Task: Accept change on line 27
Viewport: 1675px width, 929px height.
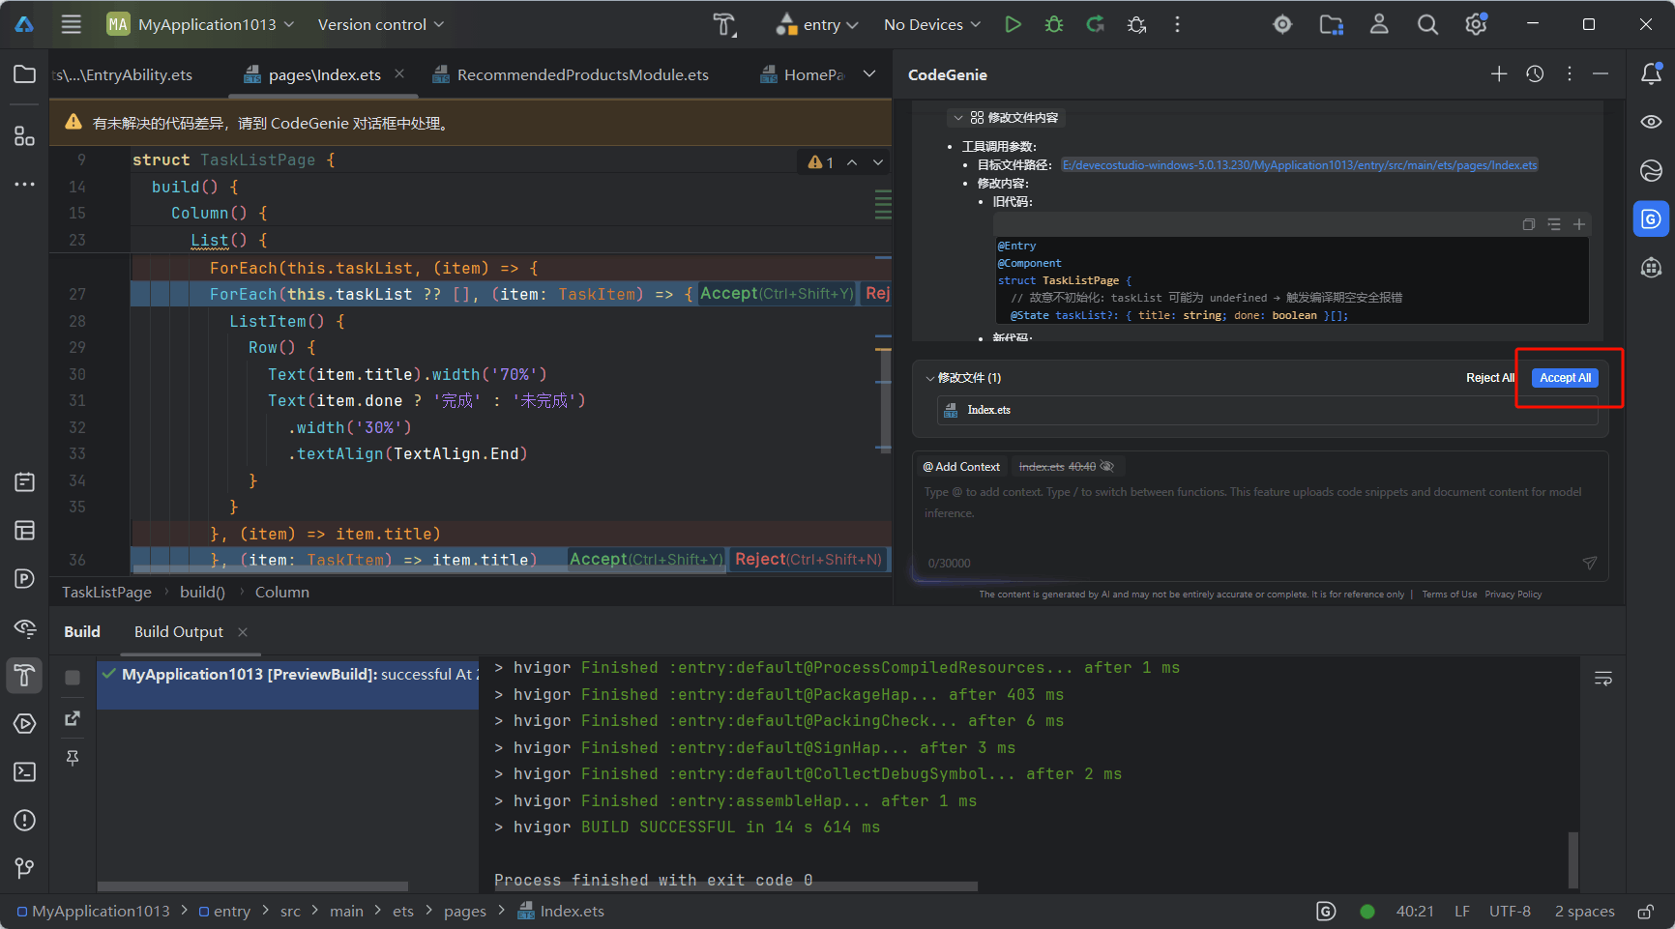Action: (x=777, y=294)
